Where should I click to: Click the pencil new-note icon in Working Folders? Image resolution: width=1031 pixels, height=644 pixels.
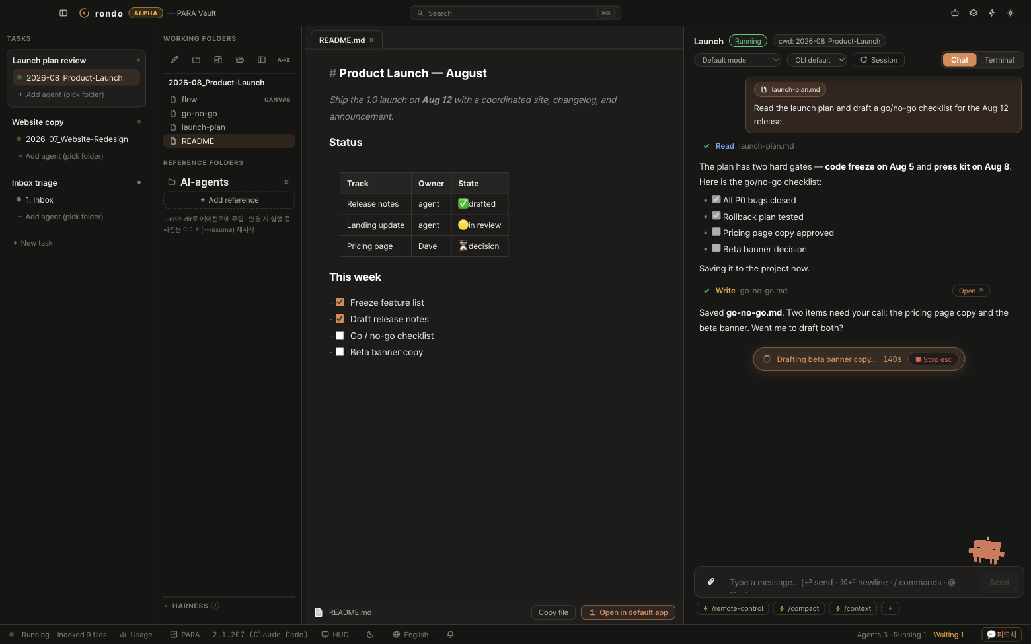[174, 59]
